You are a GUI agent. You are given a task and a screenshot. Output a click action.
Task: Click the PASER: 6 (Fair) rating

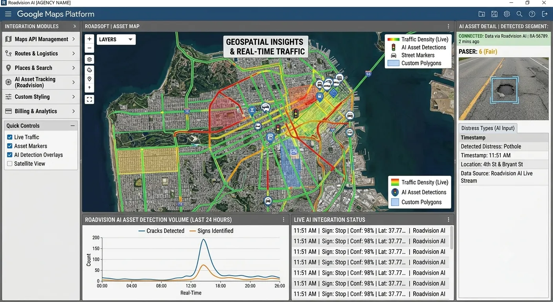[x=478, y=52]
